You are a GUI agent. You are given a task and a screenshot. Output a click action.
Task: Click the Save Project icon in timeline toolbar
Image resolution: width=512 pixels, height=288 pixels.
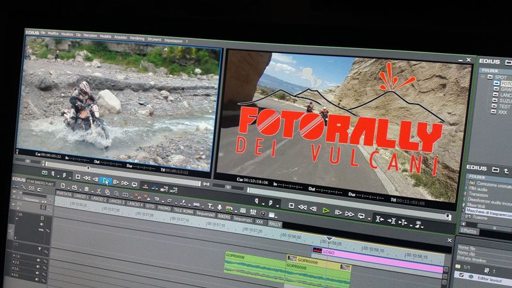[86, 189]
